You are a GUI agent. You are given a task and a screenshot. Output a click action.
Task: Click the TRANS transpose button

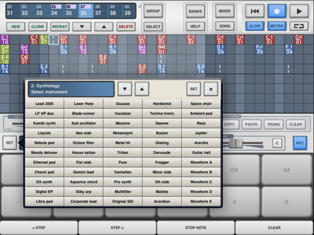coord(273,125)
